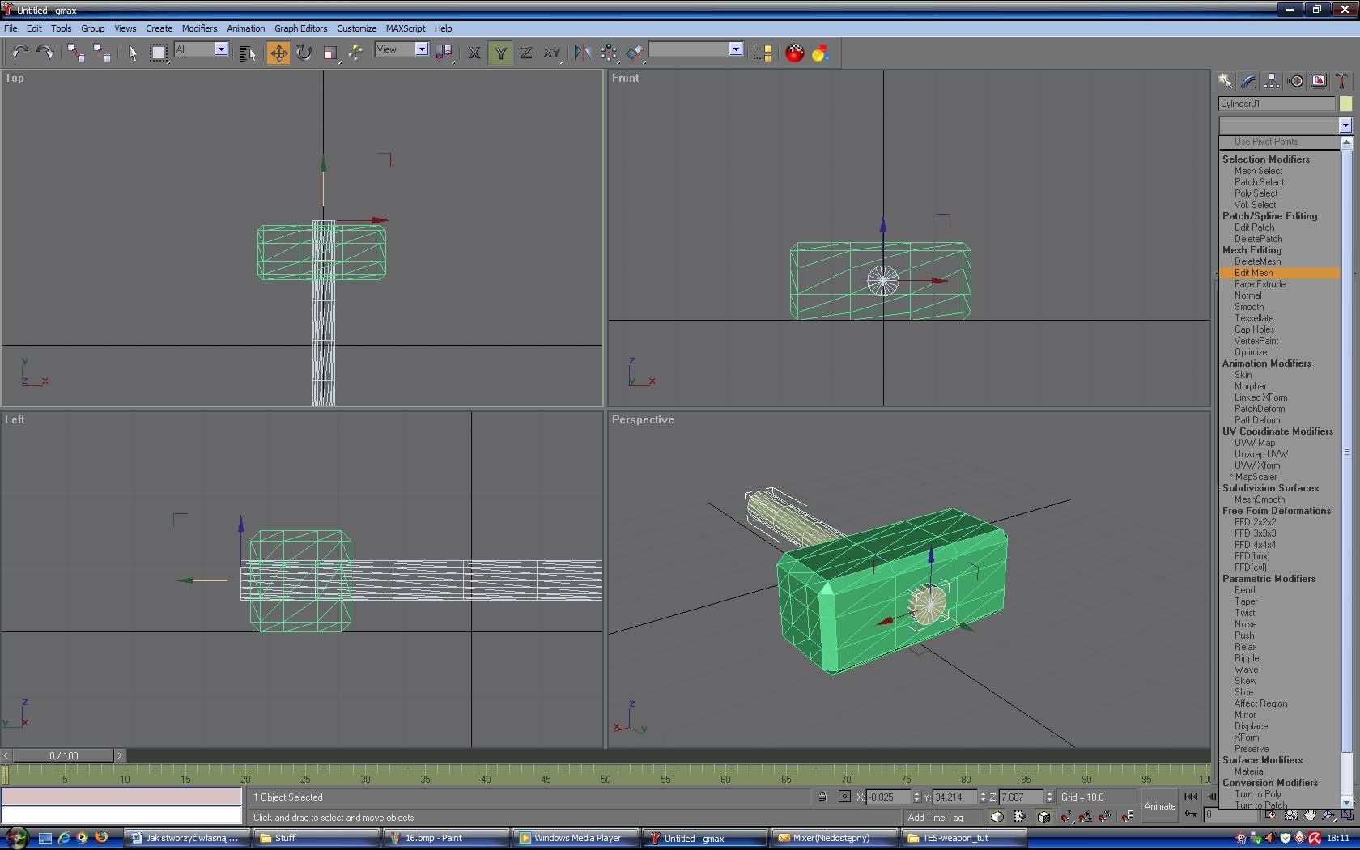Open the Named Selection Sets icon
This screenshot has width=1360, height=850.
tap(762, 53)
